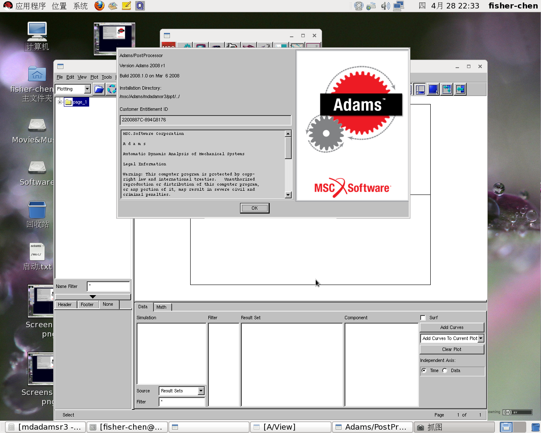Expand the page_1 tree node
541x433 pixels.
click(60, 102)
